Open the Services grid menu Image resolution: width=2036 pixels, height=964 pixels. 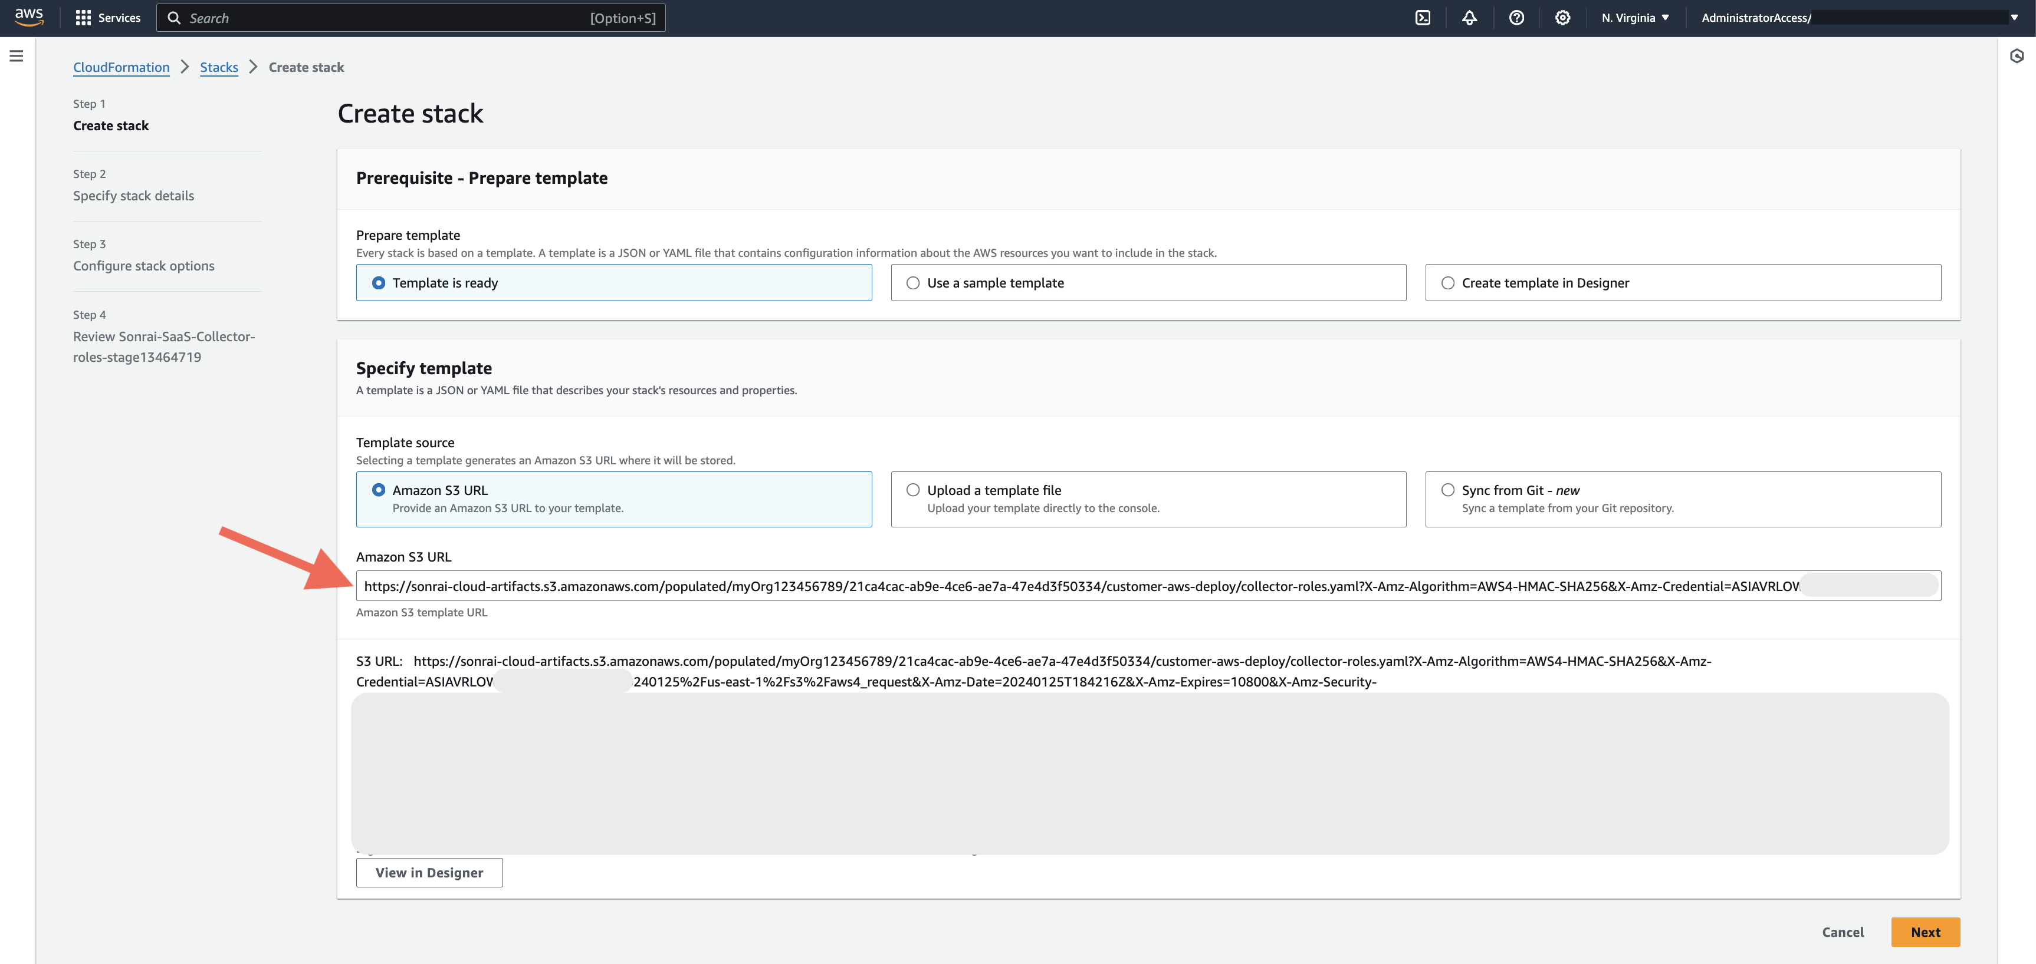[x=83, y=17]
